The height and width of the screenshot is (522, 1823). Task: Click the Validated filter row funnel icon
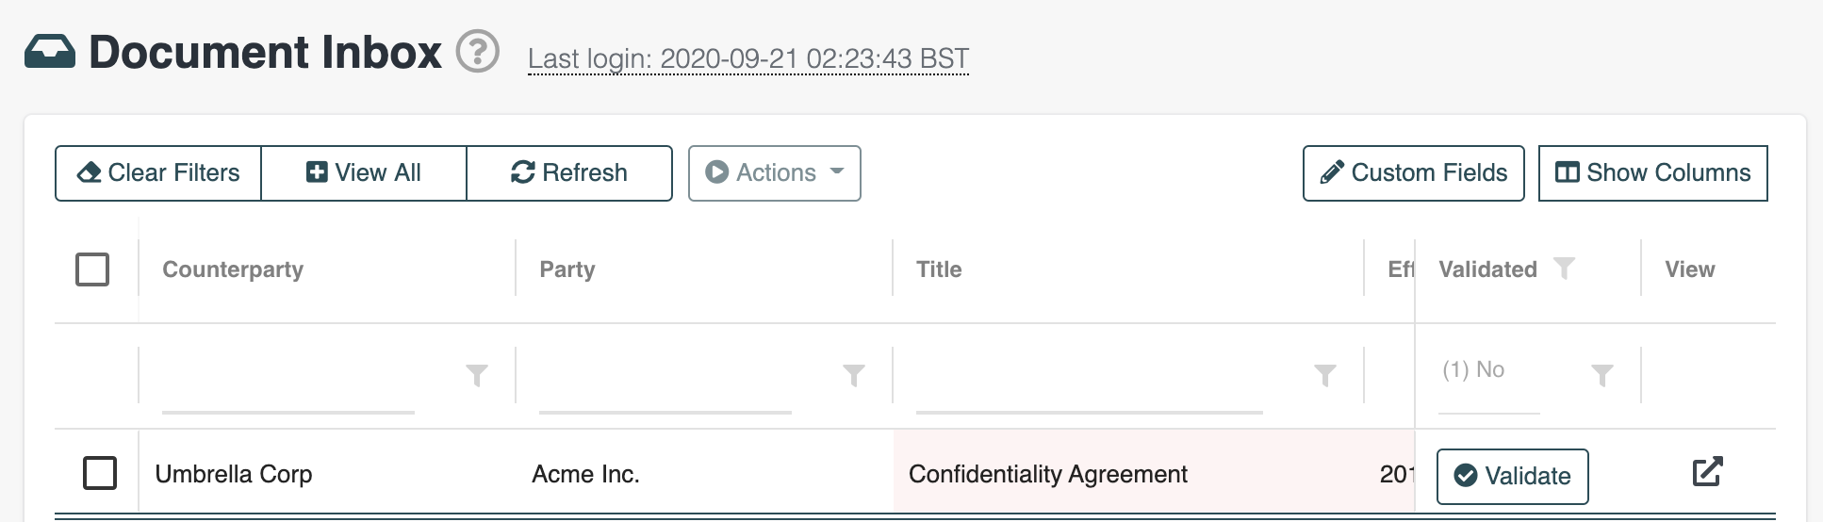point(1601,376)
